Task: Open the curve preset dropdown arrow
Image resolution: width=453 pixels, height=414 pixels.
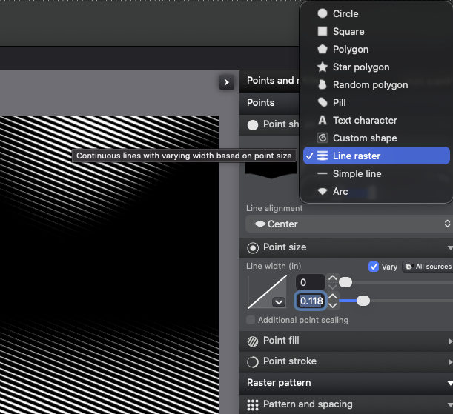Action: [279, 301]
